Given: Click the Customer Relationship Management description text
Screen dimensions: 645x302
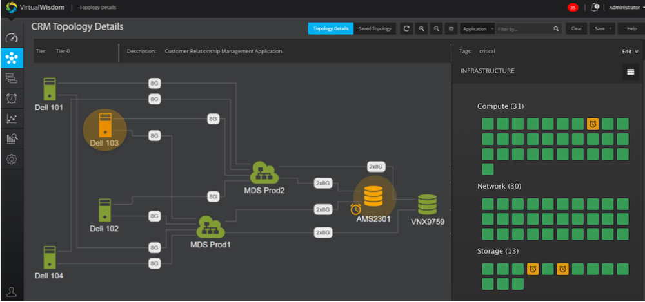Looking at the screenshot, I should pyautogui.click(x=224, y=52).
